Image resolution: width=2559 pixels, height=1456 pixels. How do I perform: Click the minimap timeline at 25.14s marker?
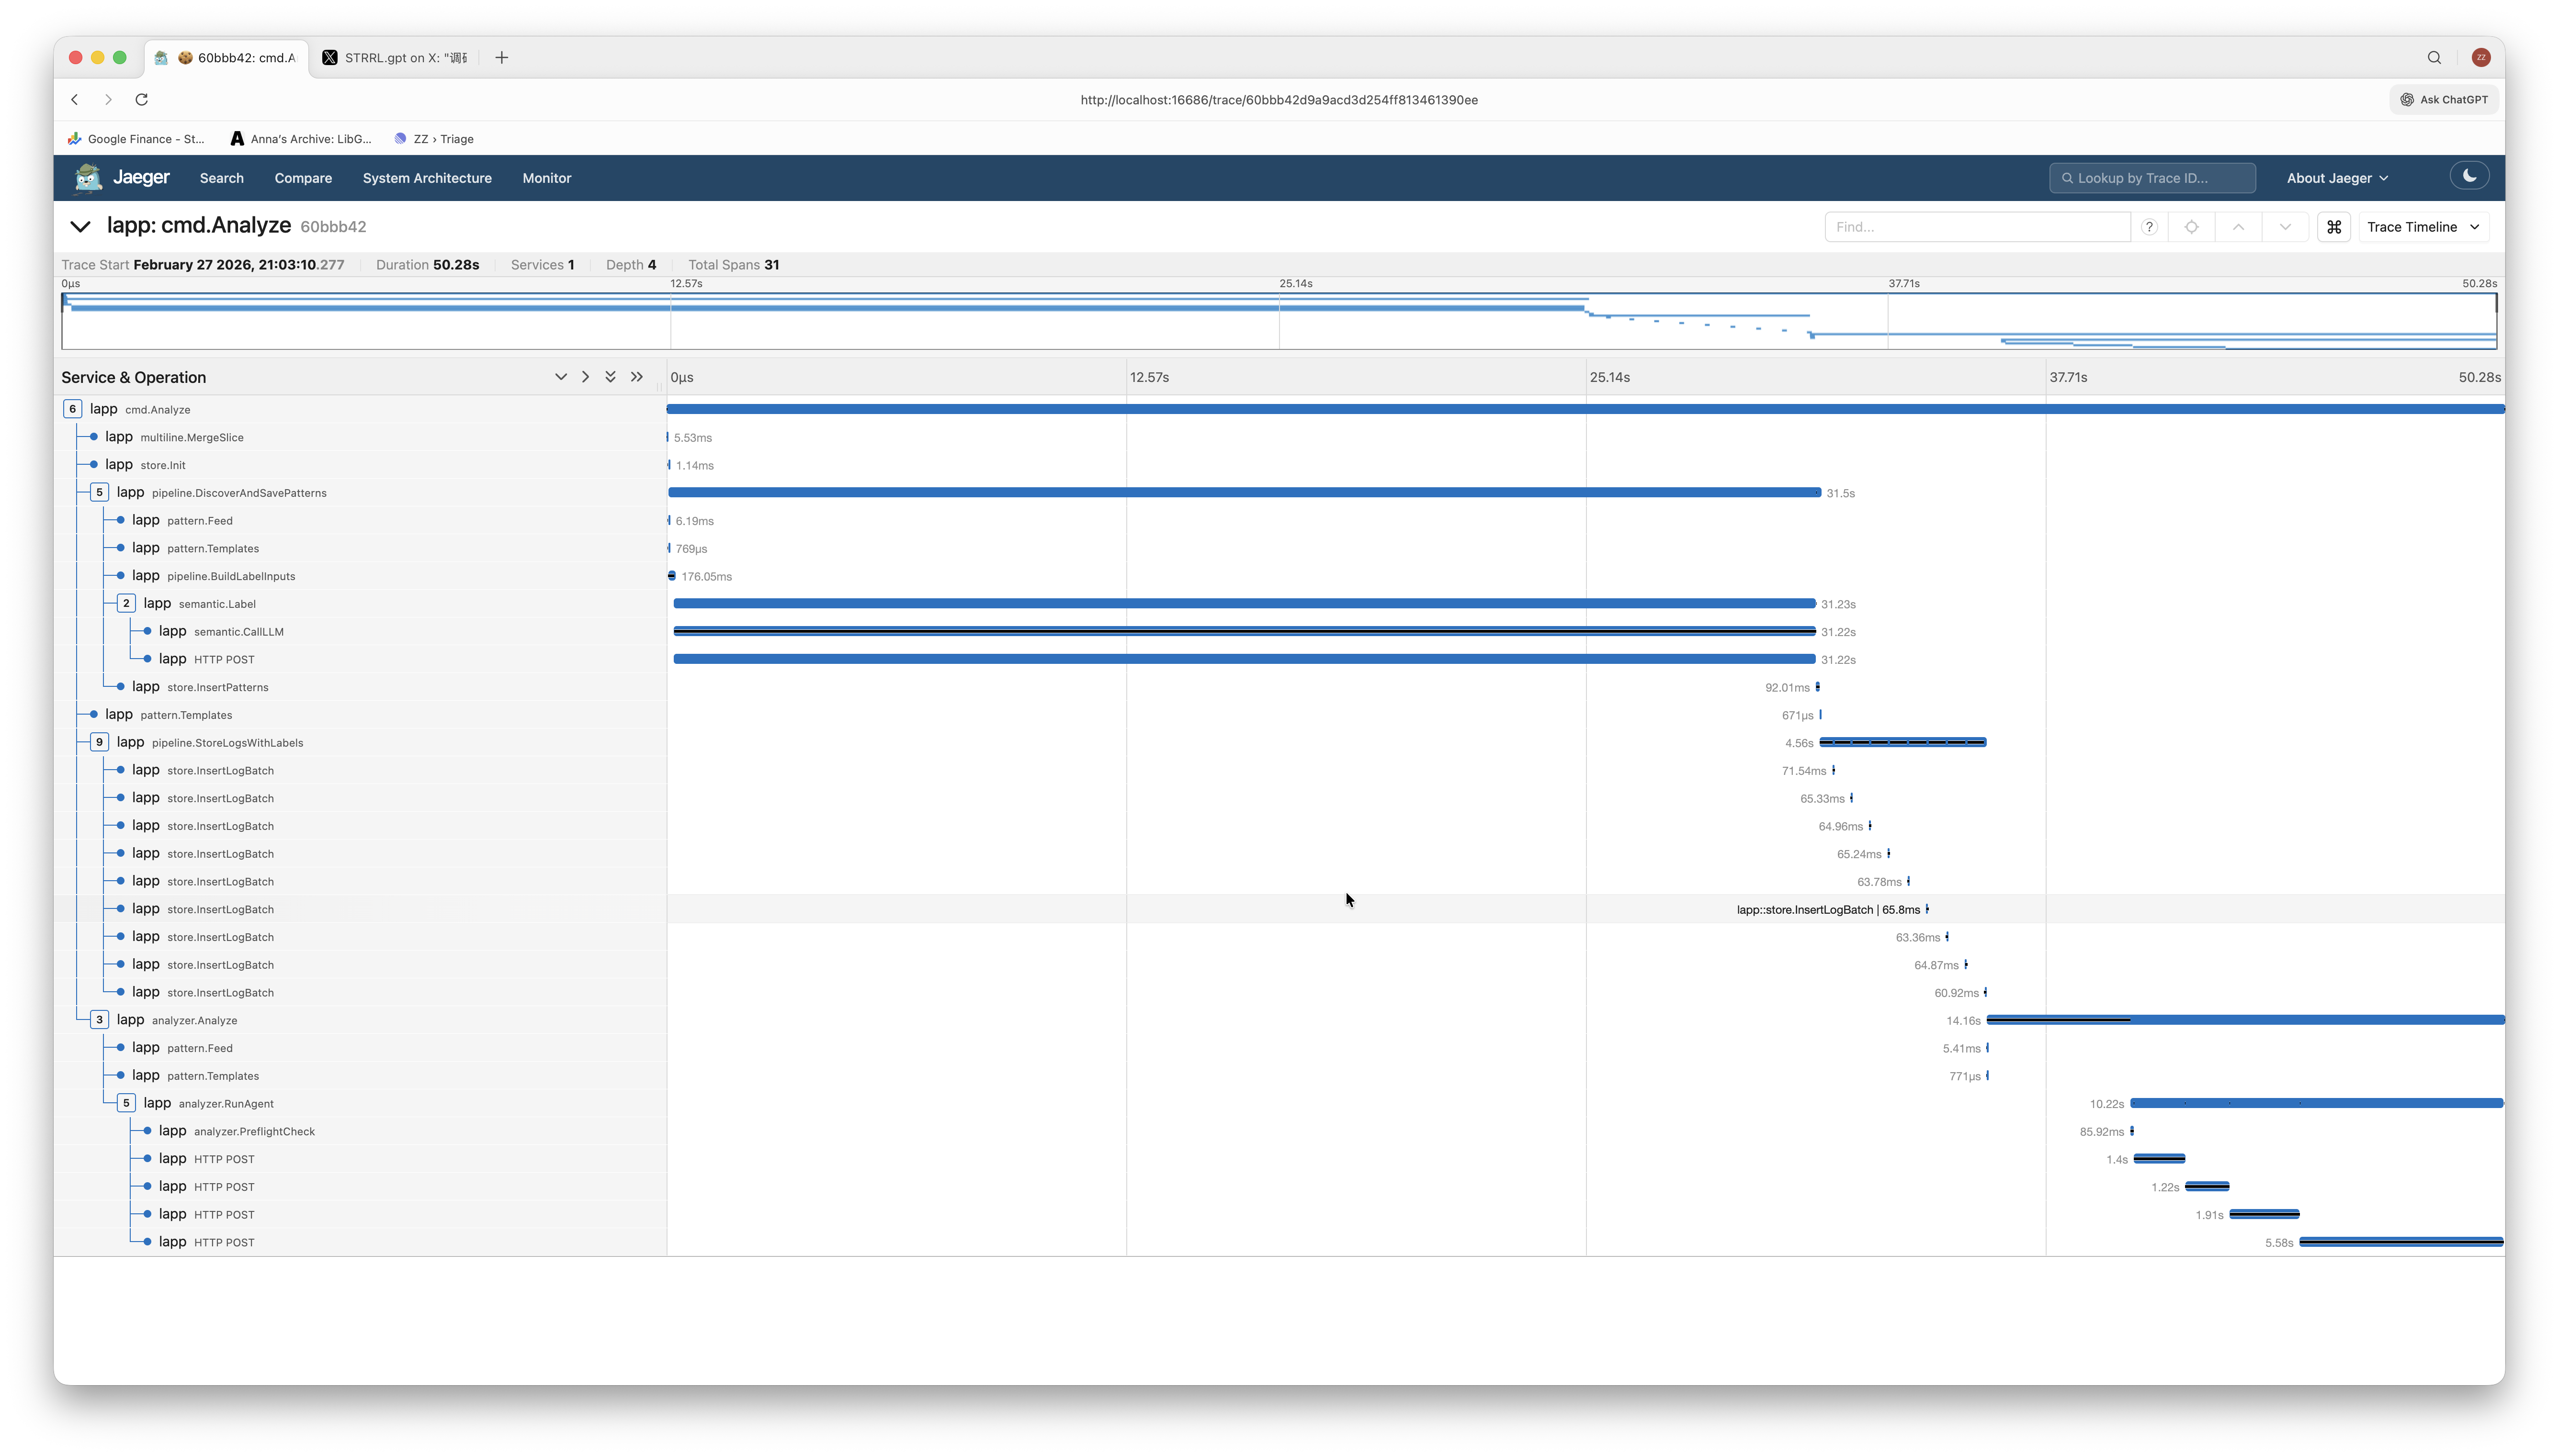[x=1279, y=320]
